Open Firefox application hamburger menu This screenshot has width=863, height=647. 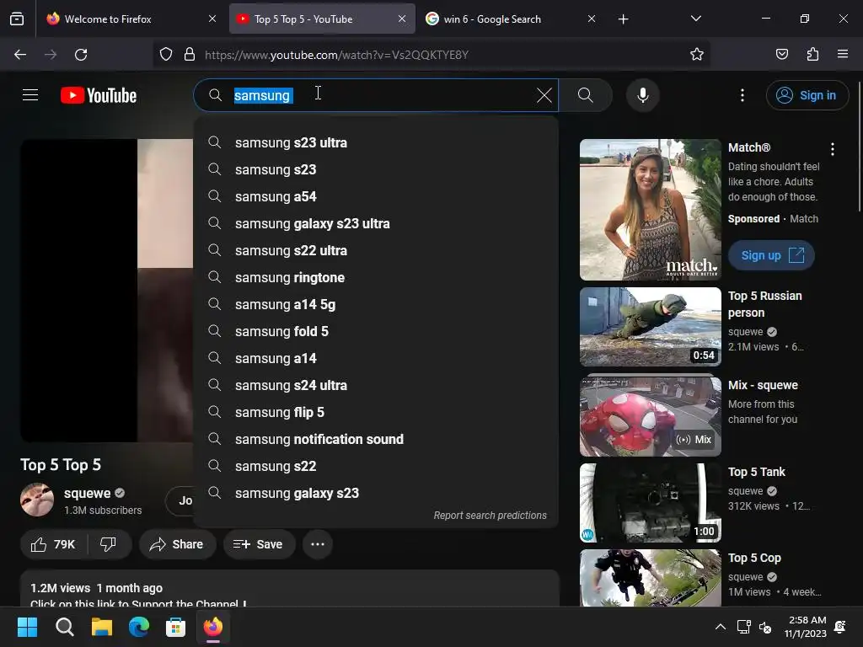coord(842,55)
